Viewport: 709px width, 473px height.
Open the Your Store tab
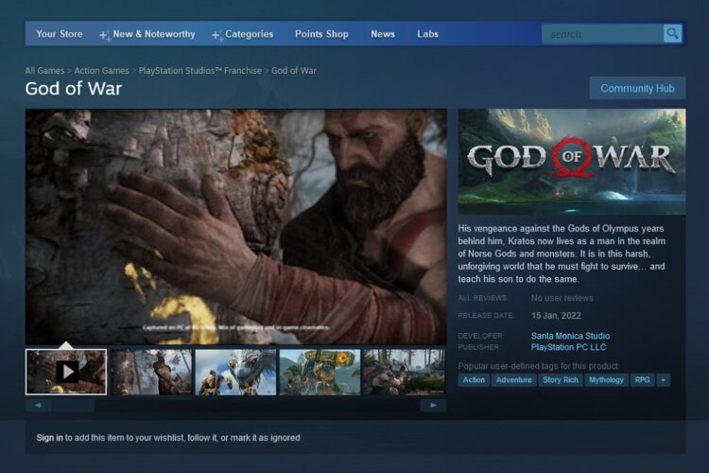click(x=60, y=34)
